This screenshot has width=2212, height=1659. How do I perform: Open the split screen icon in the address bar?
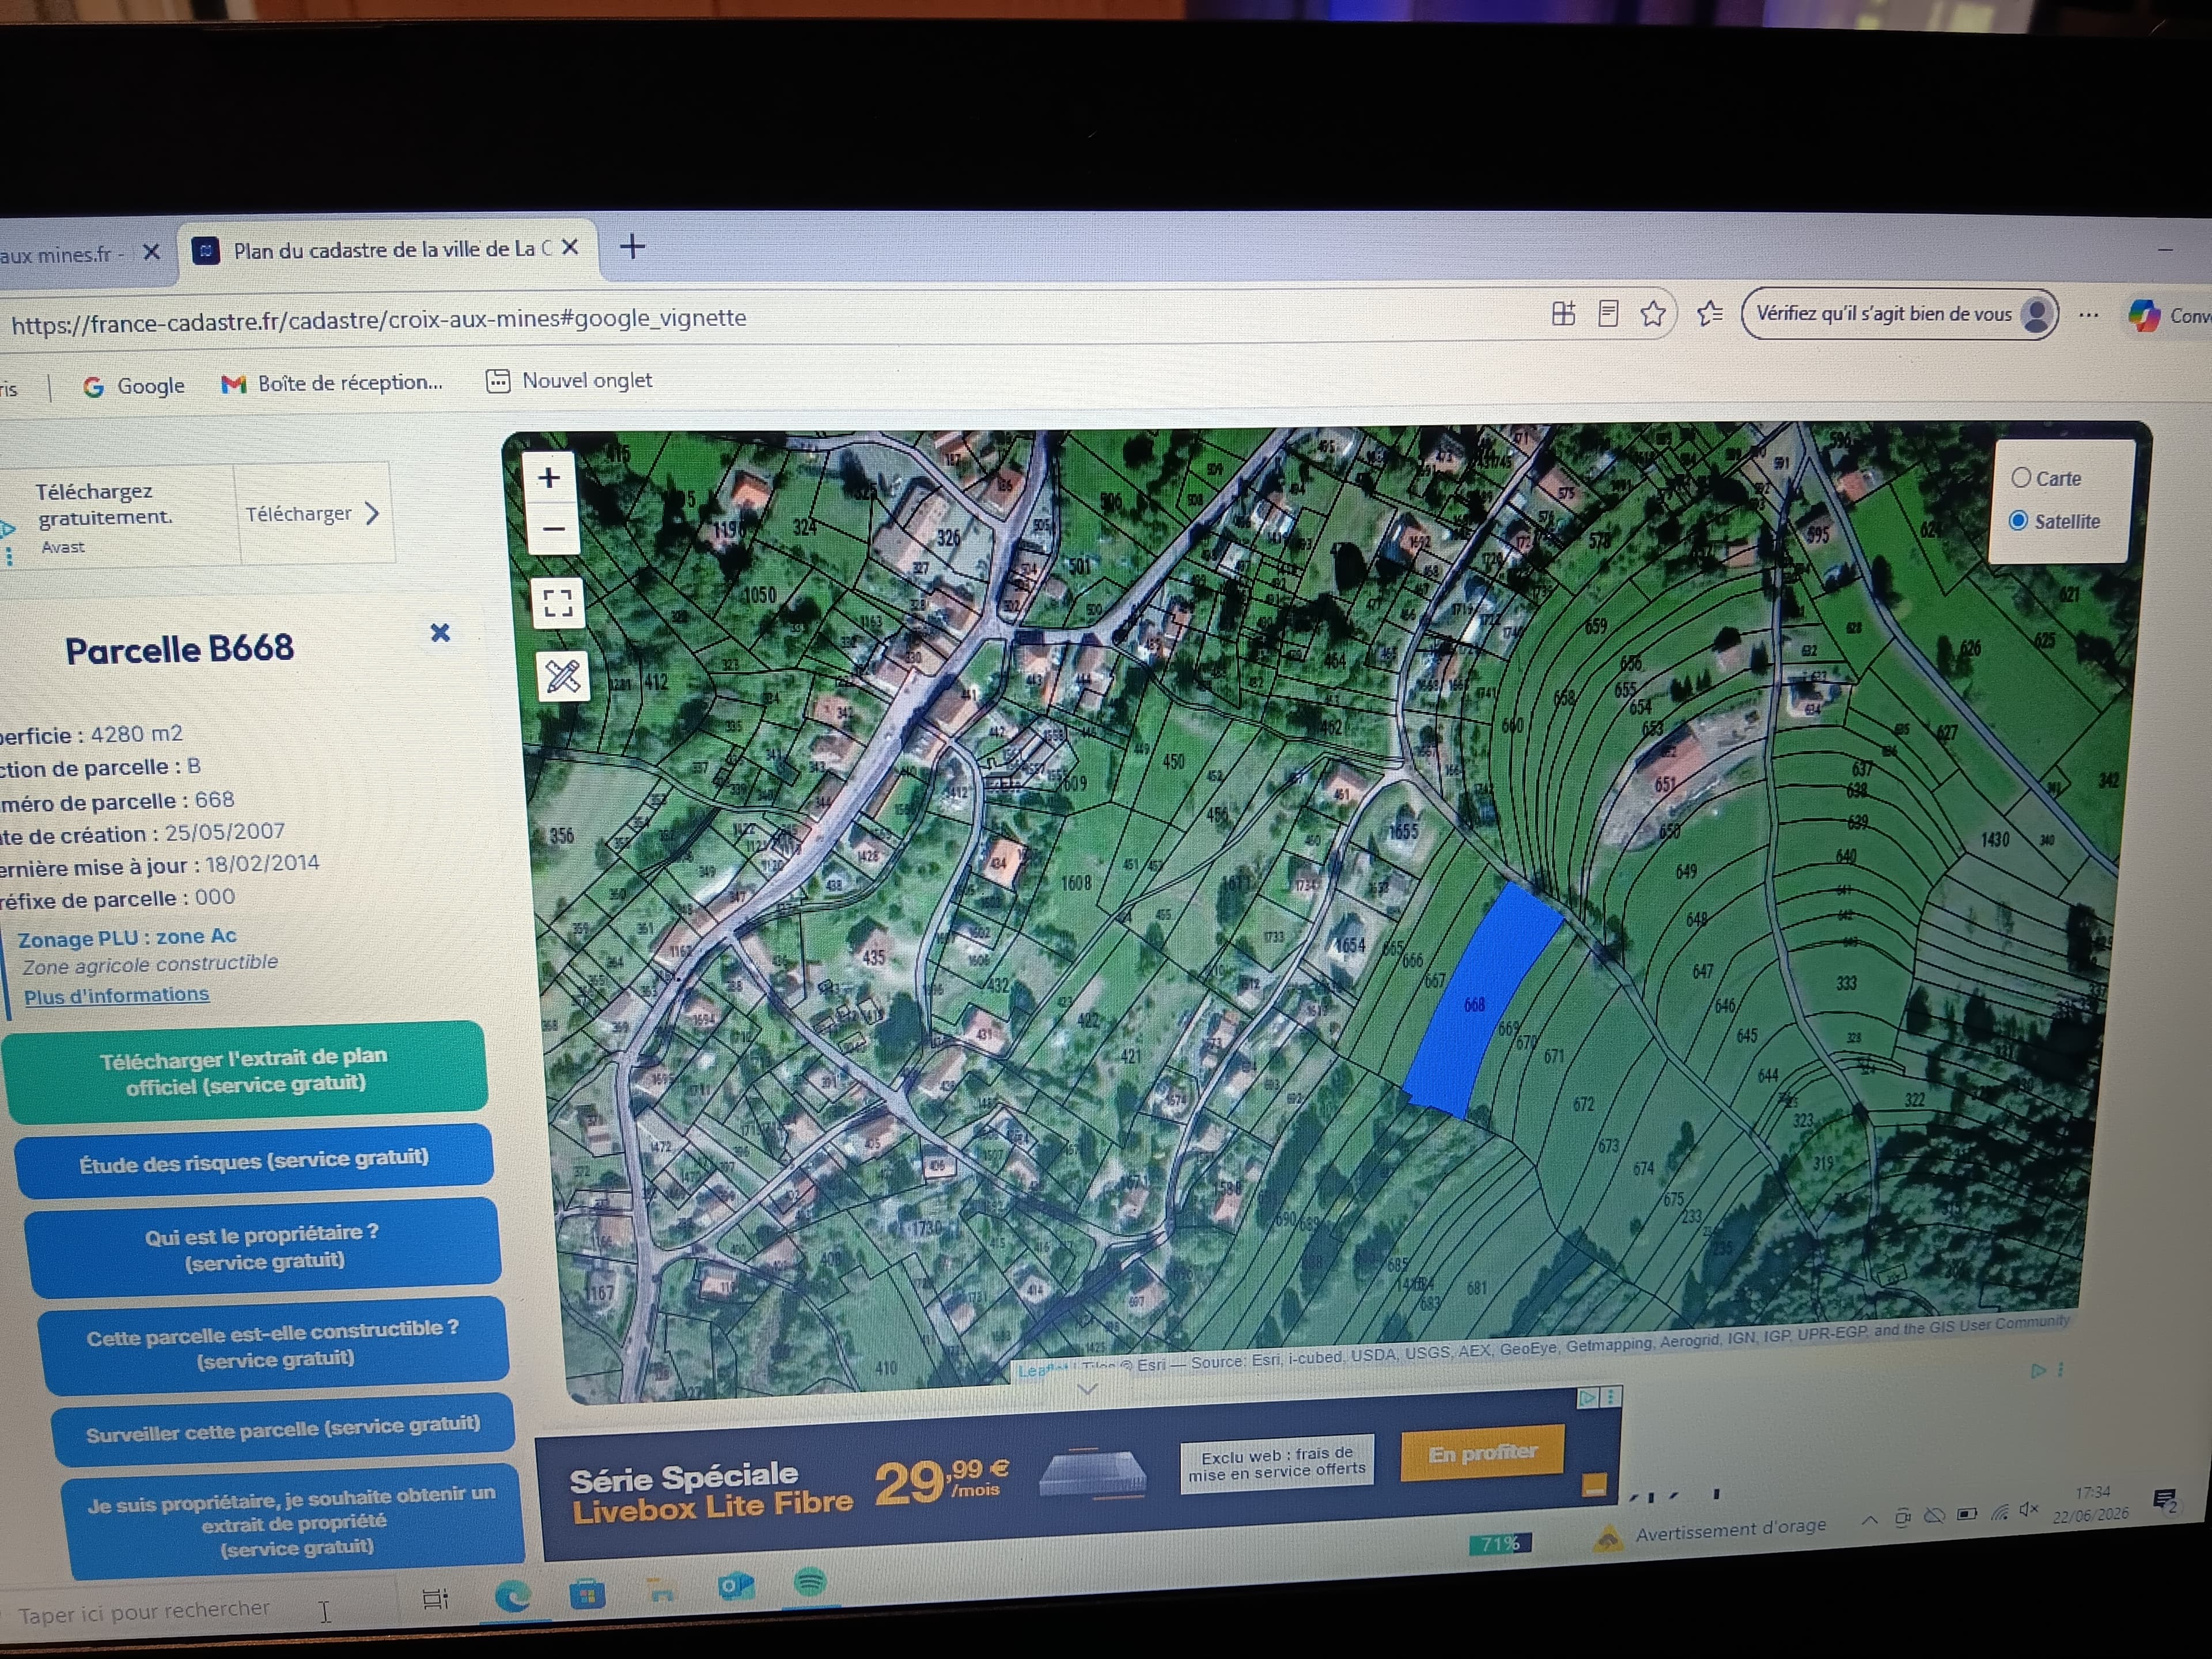point(1563,314)
